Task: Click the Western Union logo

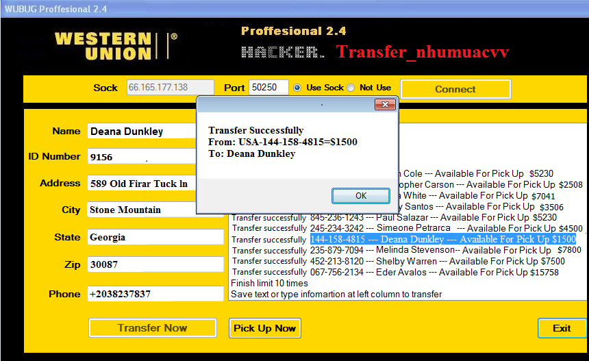Action: click(x=116, y=46)
